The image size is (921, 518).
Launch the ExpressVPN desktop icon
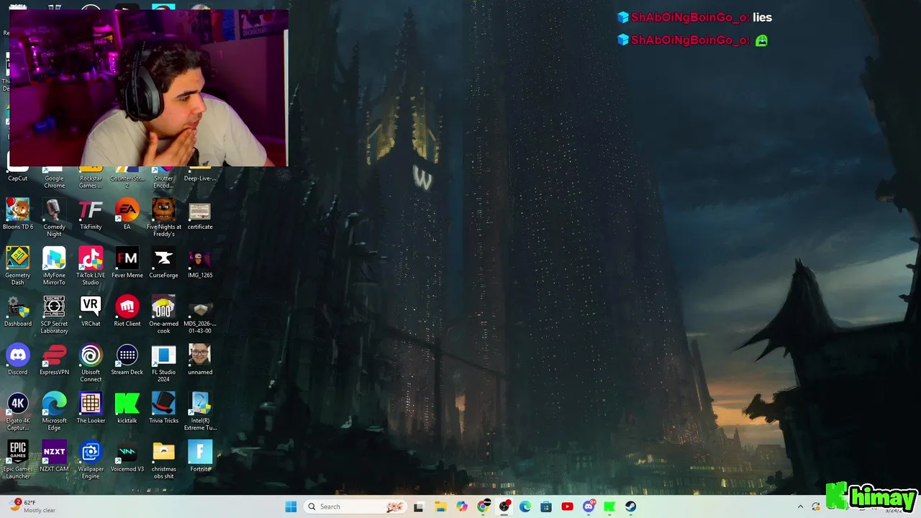coord(54,355)
